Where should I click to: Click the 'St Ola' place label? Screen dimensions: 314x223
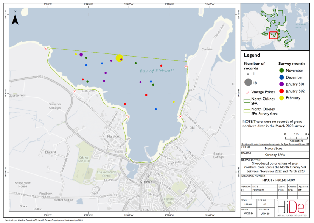190,128
